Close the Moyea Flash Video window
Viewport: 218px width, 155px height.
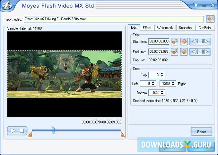tap(213, 5)
